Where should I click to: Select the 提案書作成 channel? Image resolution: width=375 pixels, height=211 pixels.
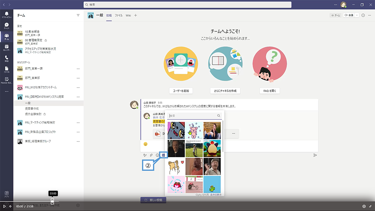pyautogui.click(x=32, y=108)
